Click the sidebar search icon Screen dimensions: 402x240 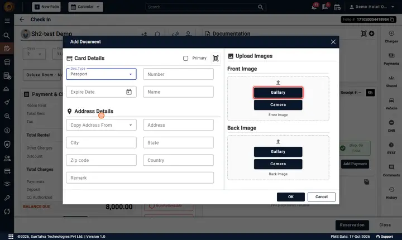7,36
